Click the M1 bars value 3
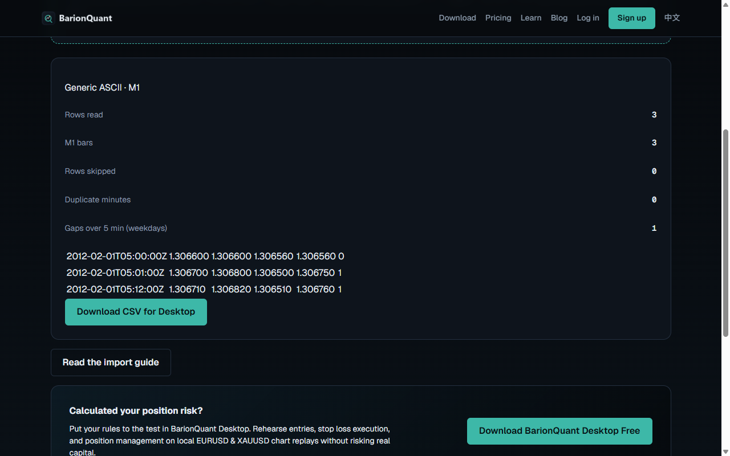Viewport: 730px width, 456px height. click(x=654, y=142)
